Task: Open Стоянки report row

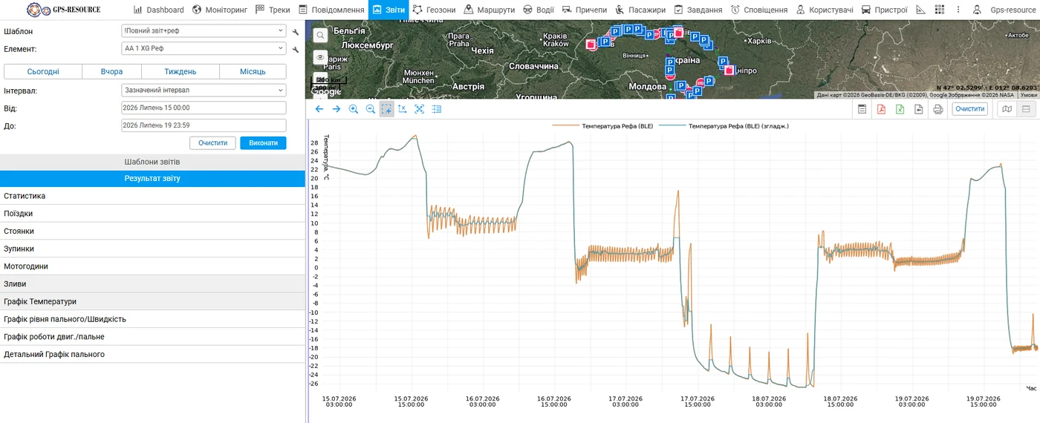Action: tap(152, 232)
